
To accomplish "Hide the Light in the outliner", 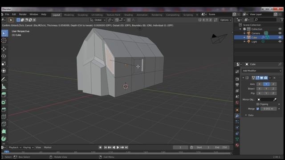I will pyautogui.click(x=280, y=41).
